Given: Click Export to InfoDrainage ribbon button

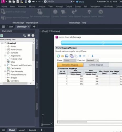Looking at the screenshot, I should coord(14,12).
